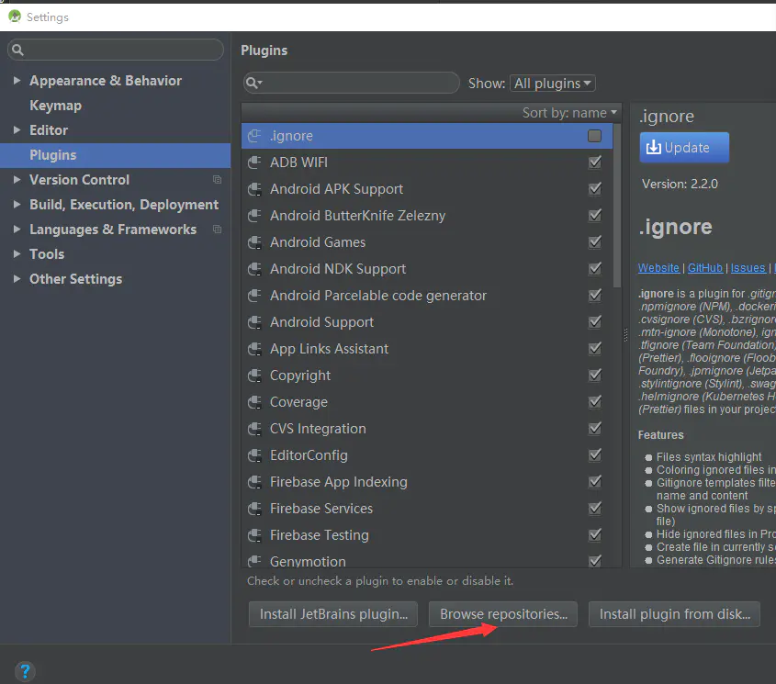Viewport: 776px width, 684px height.
Task: Click the Android Parcelable code generator icon
Action: point(254,296)
